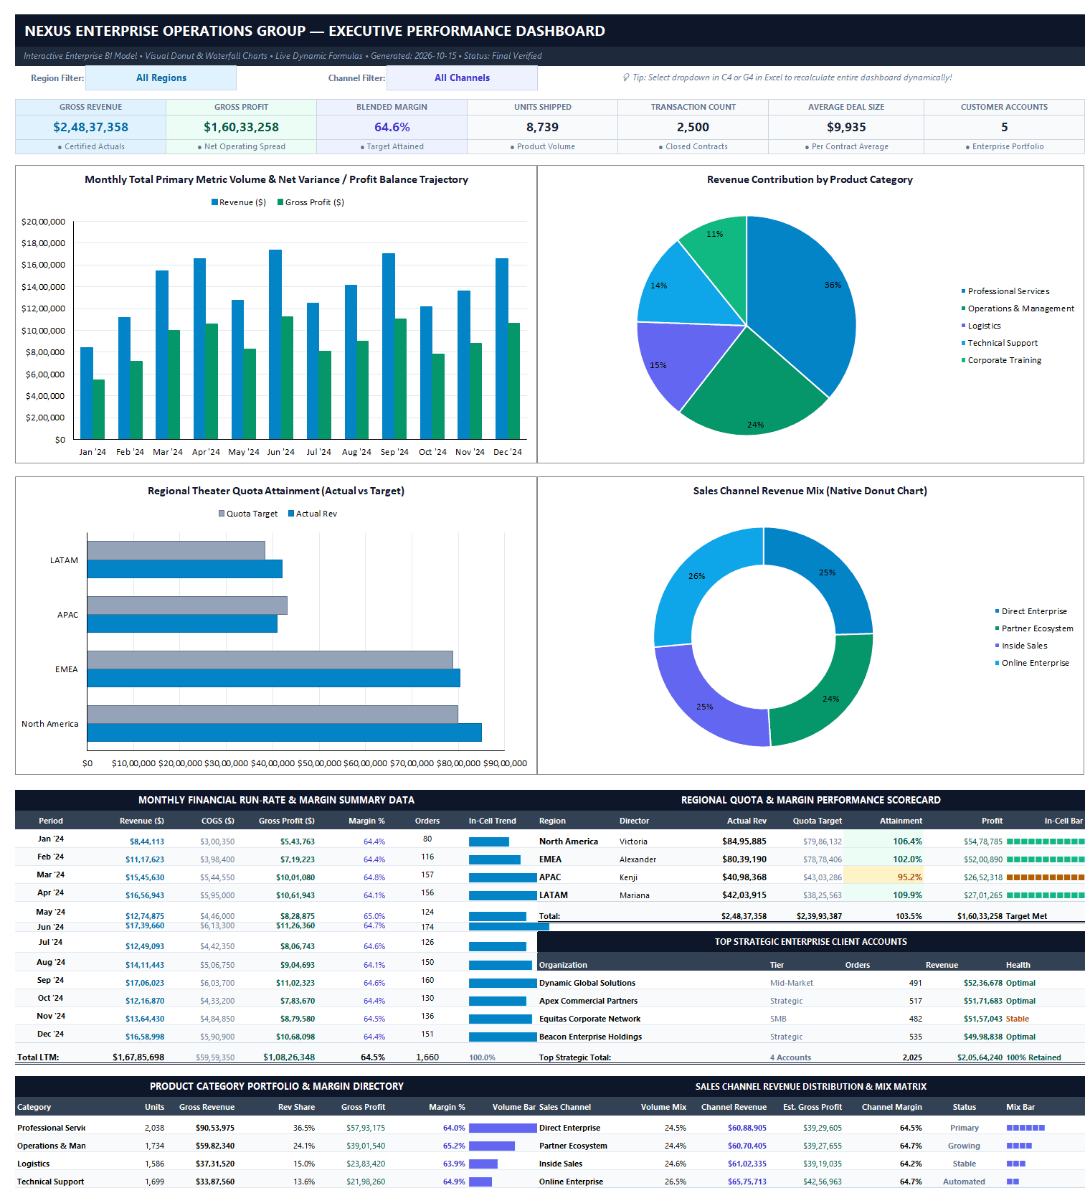1085x1188 pixels.
Task: Click the Blended Margin value 64.6%
Action: (x=392, y=127)
